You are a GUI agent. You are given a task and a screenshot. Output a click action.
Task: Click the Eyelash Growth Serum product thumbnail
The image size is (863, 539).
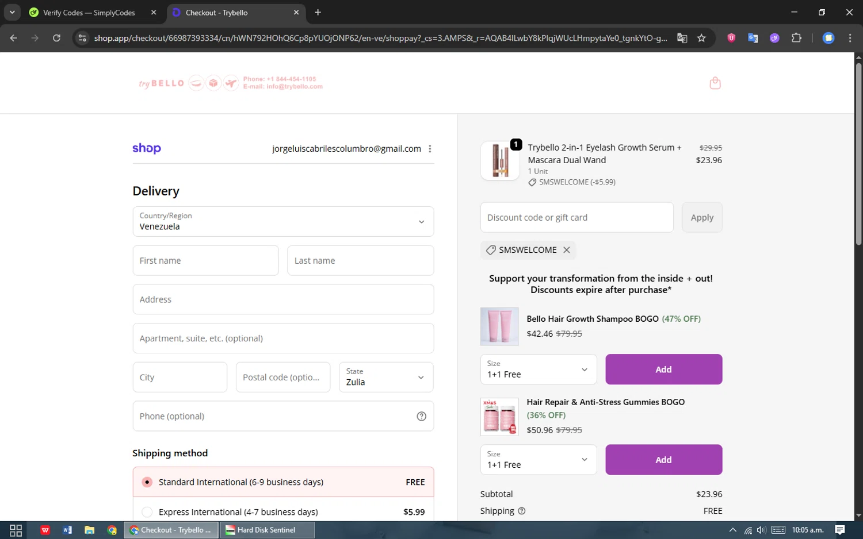(500, 161)
